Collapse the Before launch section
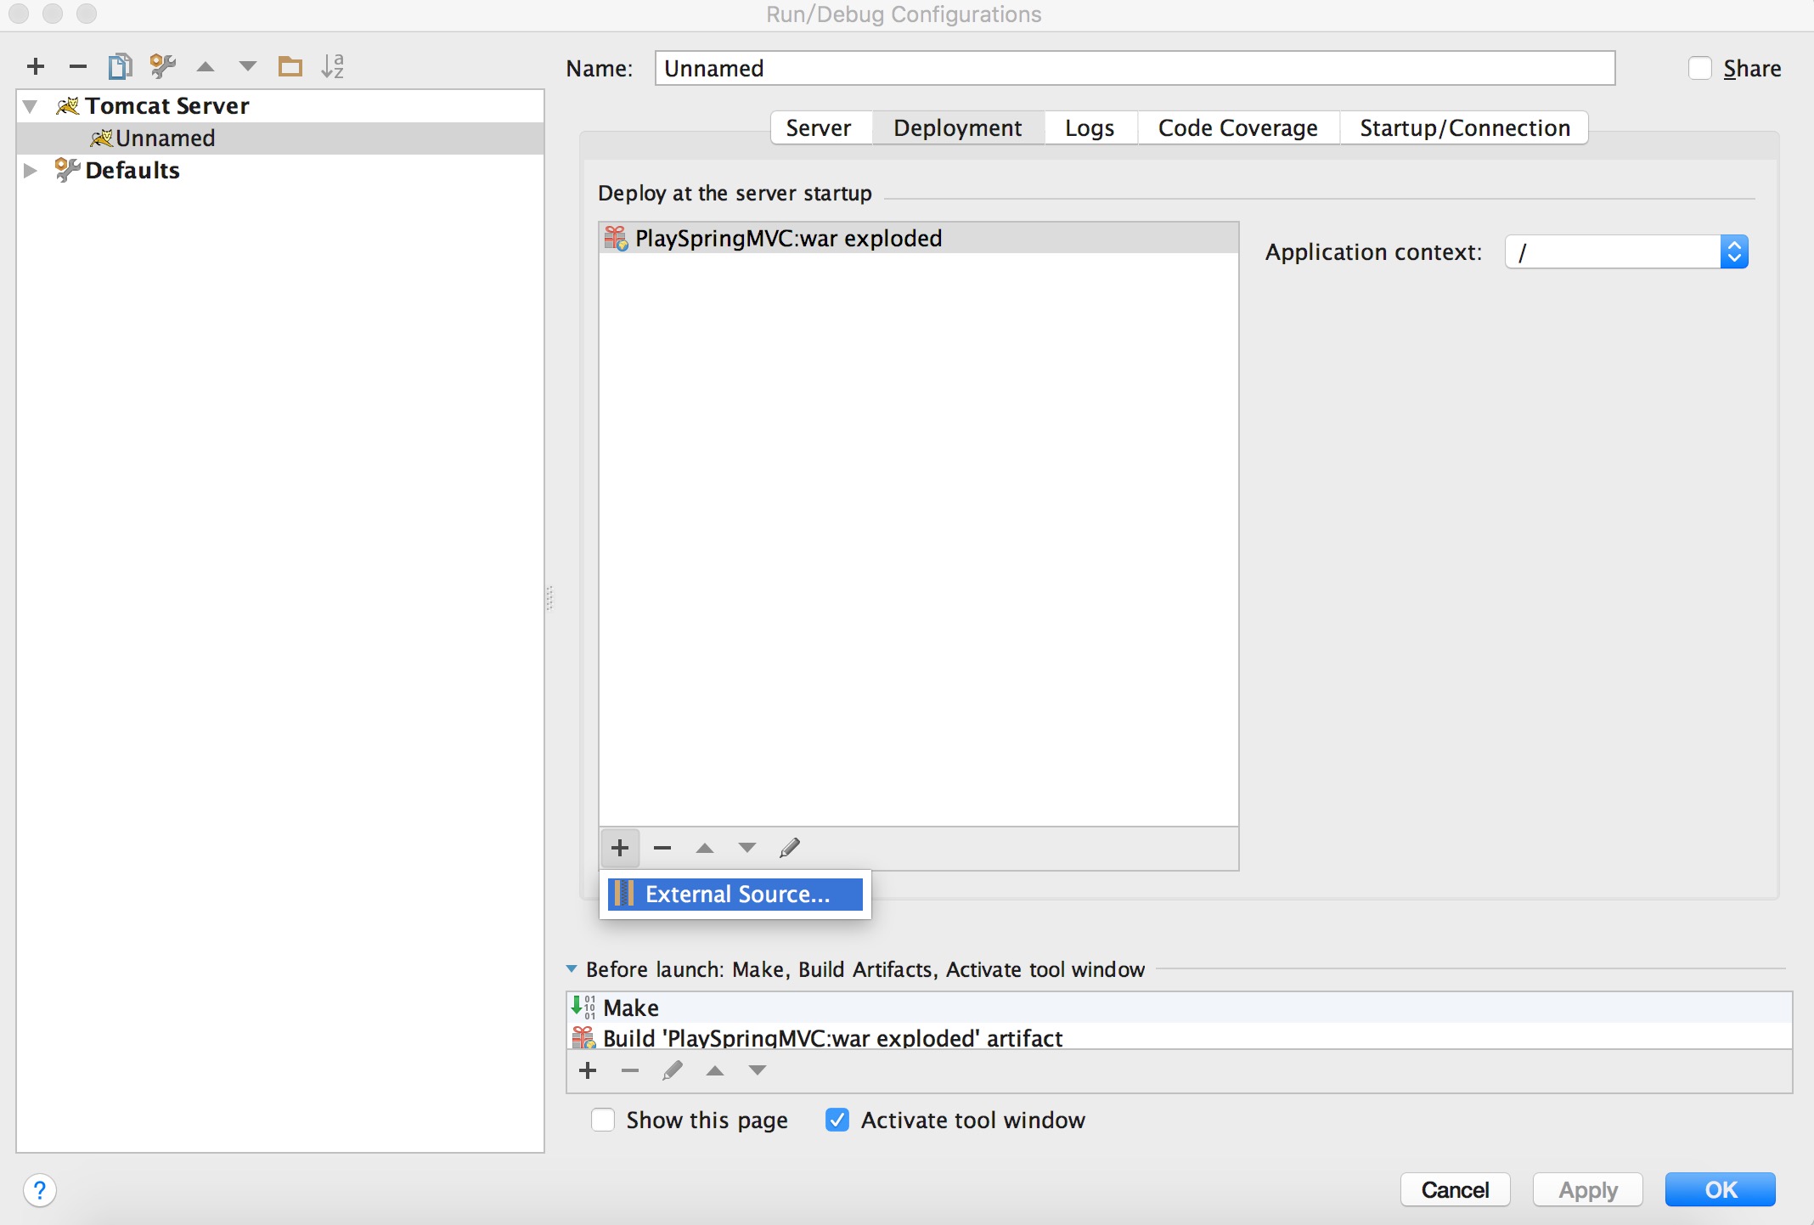1814x1225 pixels. pyautogui.click(x=572, y=969)
